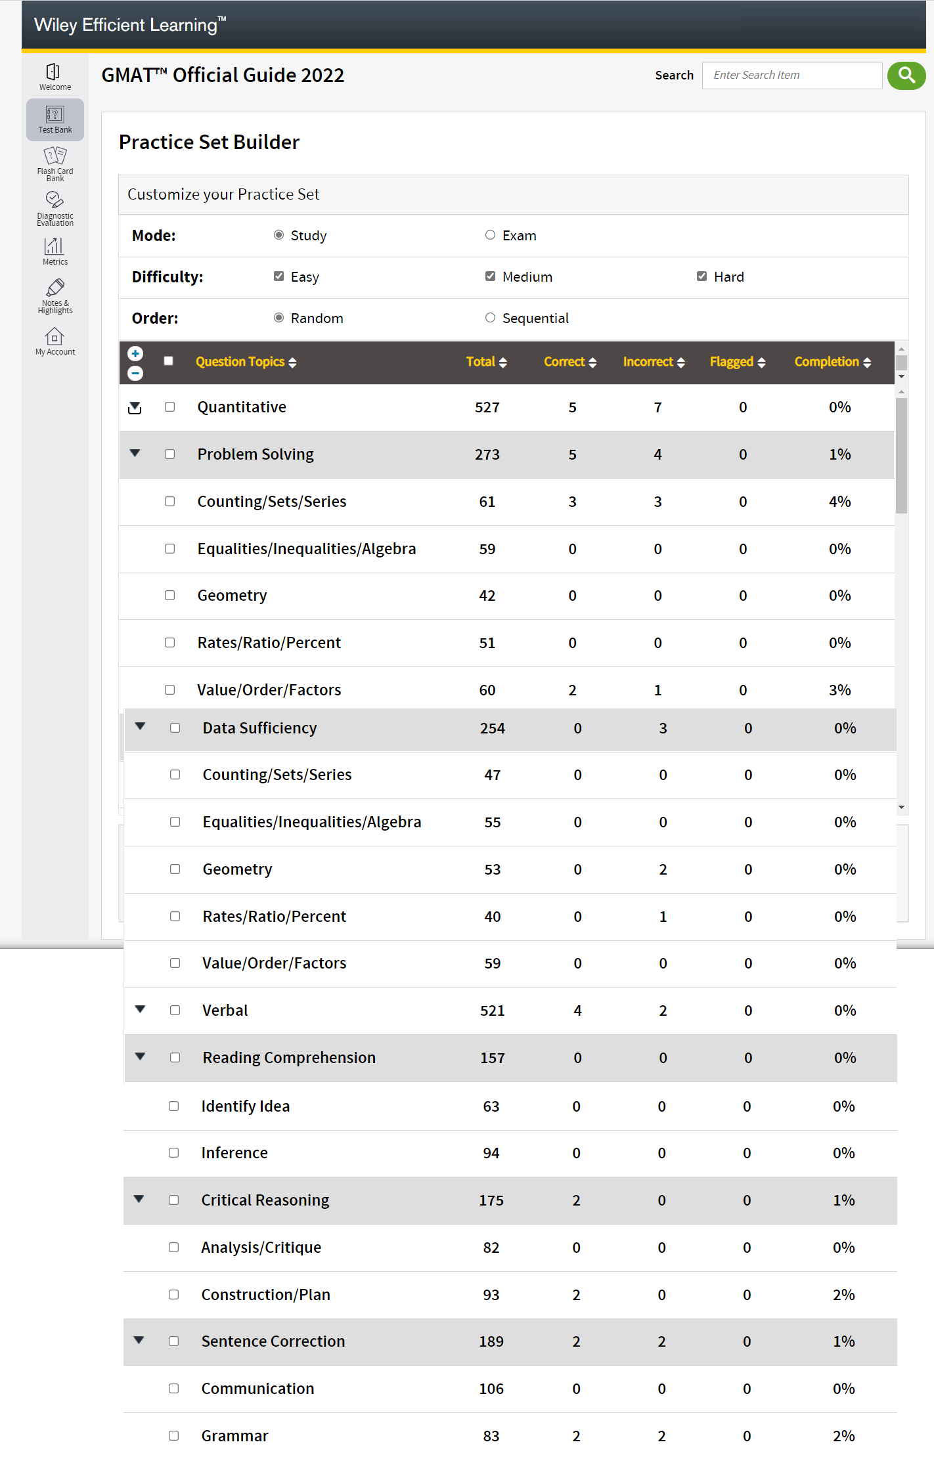Select Exam mode radio button

(x=490, y=235)
